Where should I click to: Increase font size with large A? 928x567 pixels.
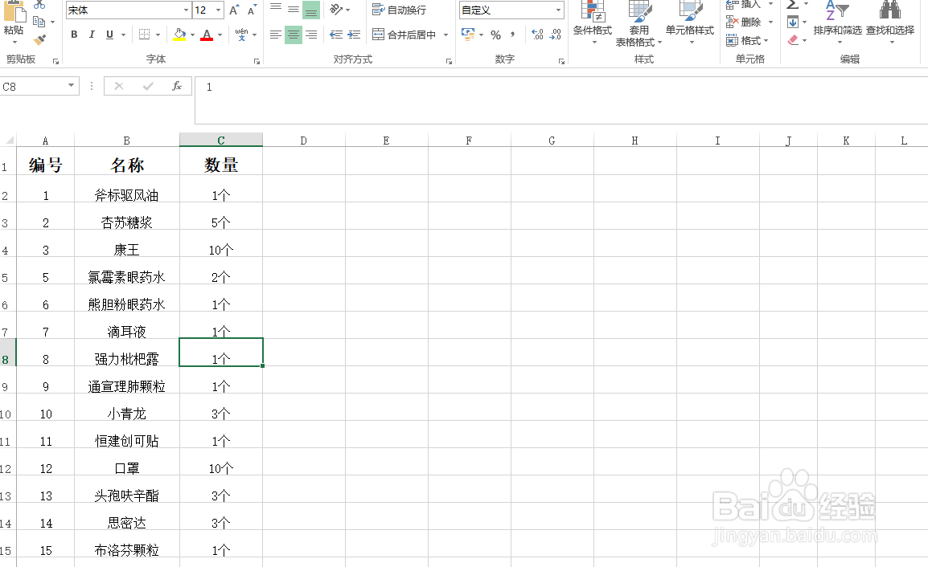[x=234, y=10]
